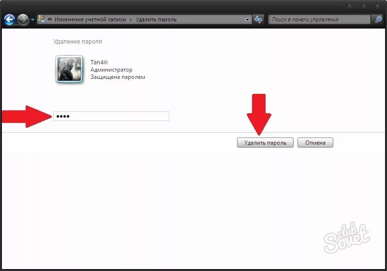Open the recent pages dropdown arrow
The image size is (387, 271).
32,20
